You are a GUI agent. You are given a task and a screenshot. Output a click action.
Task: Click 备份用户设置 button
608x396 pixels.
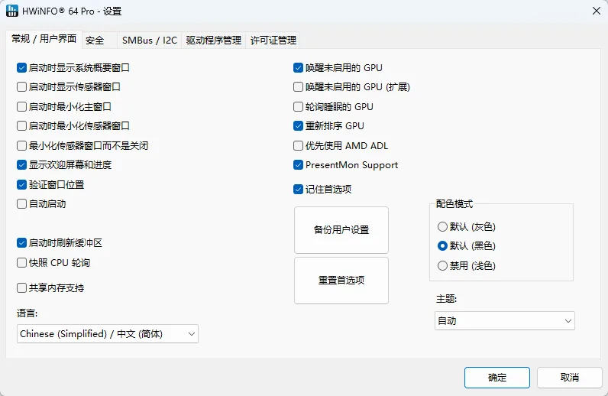pos(341,230)
